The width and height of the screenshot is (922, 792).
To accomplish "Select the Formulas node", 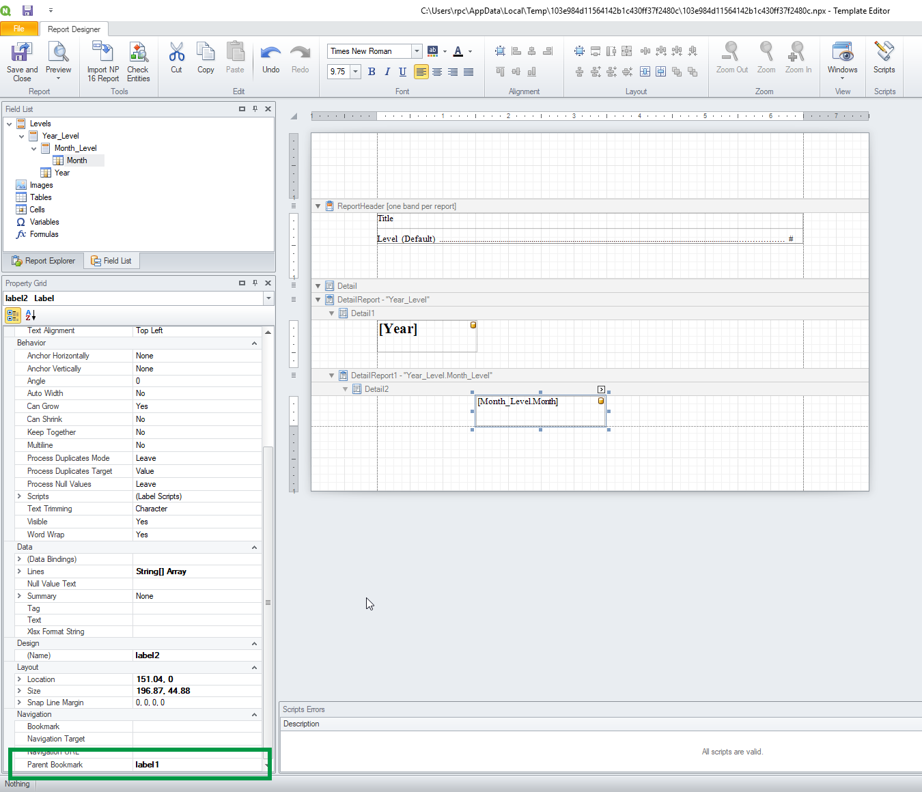I will tap(44, 234).
